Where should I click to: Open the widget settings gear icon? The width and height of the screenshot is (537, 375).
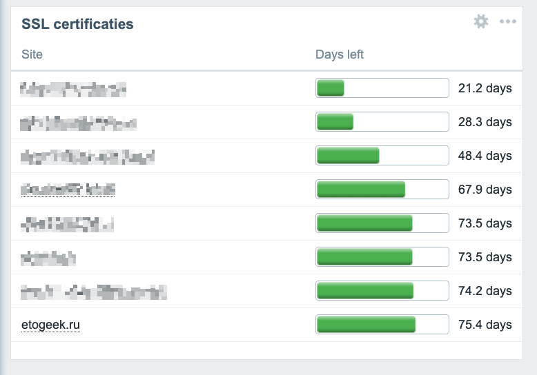pos(480,22)
